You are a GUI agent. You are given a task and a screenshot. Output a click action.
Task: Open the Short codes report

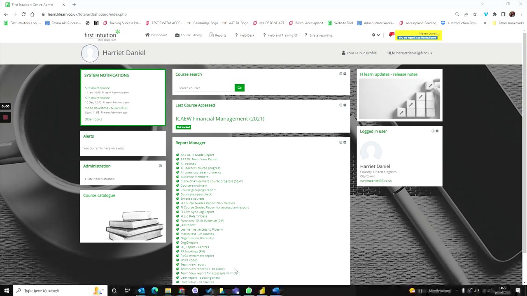[189, 260]
